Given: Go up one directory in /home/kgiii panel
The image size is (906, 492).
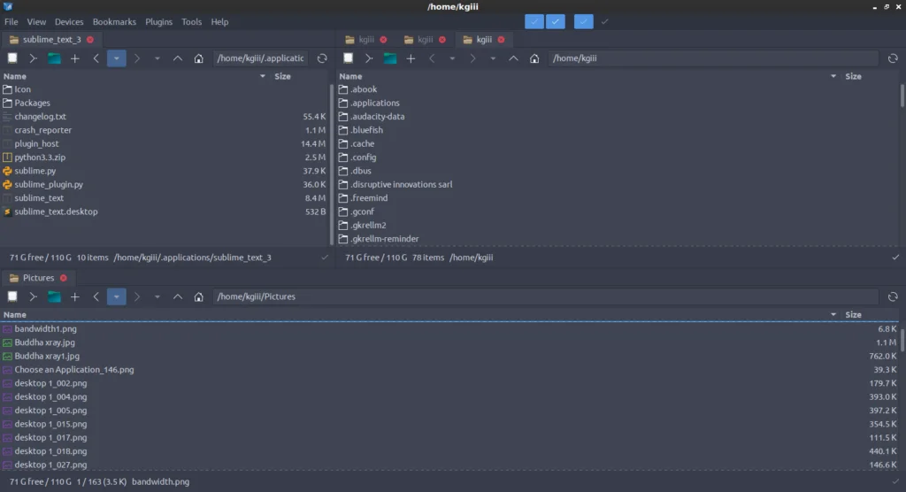Looking at the screenshot, I should click(x=514, y=58).
